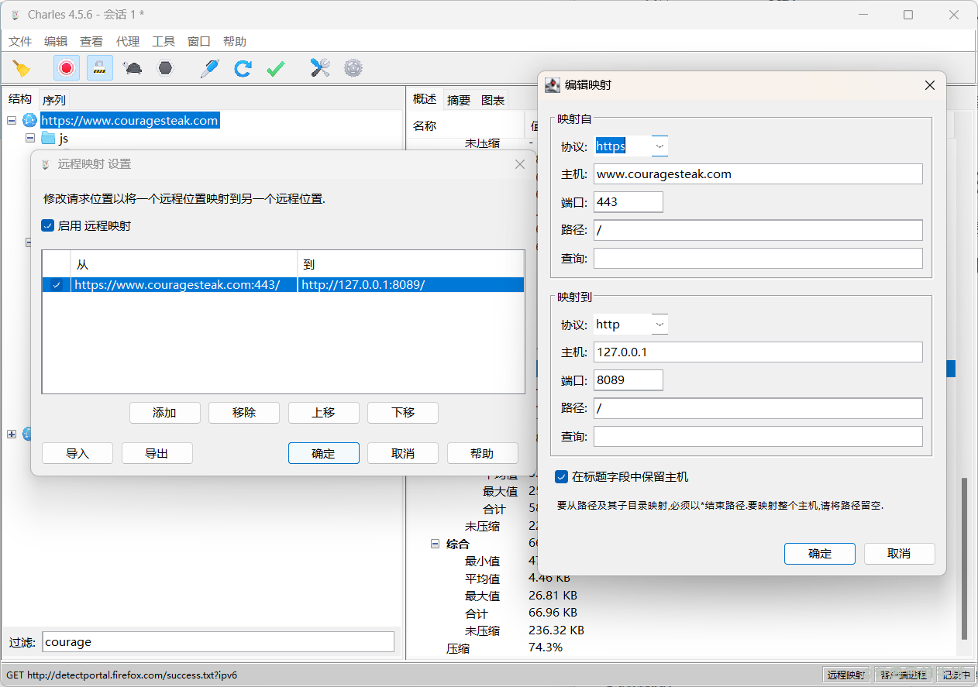This screenshot has height=687, width=978.
Task: Open the 代理 menu
Action: point(127,42)
